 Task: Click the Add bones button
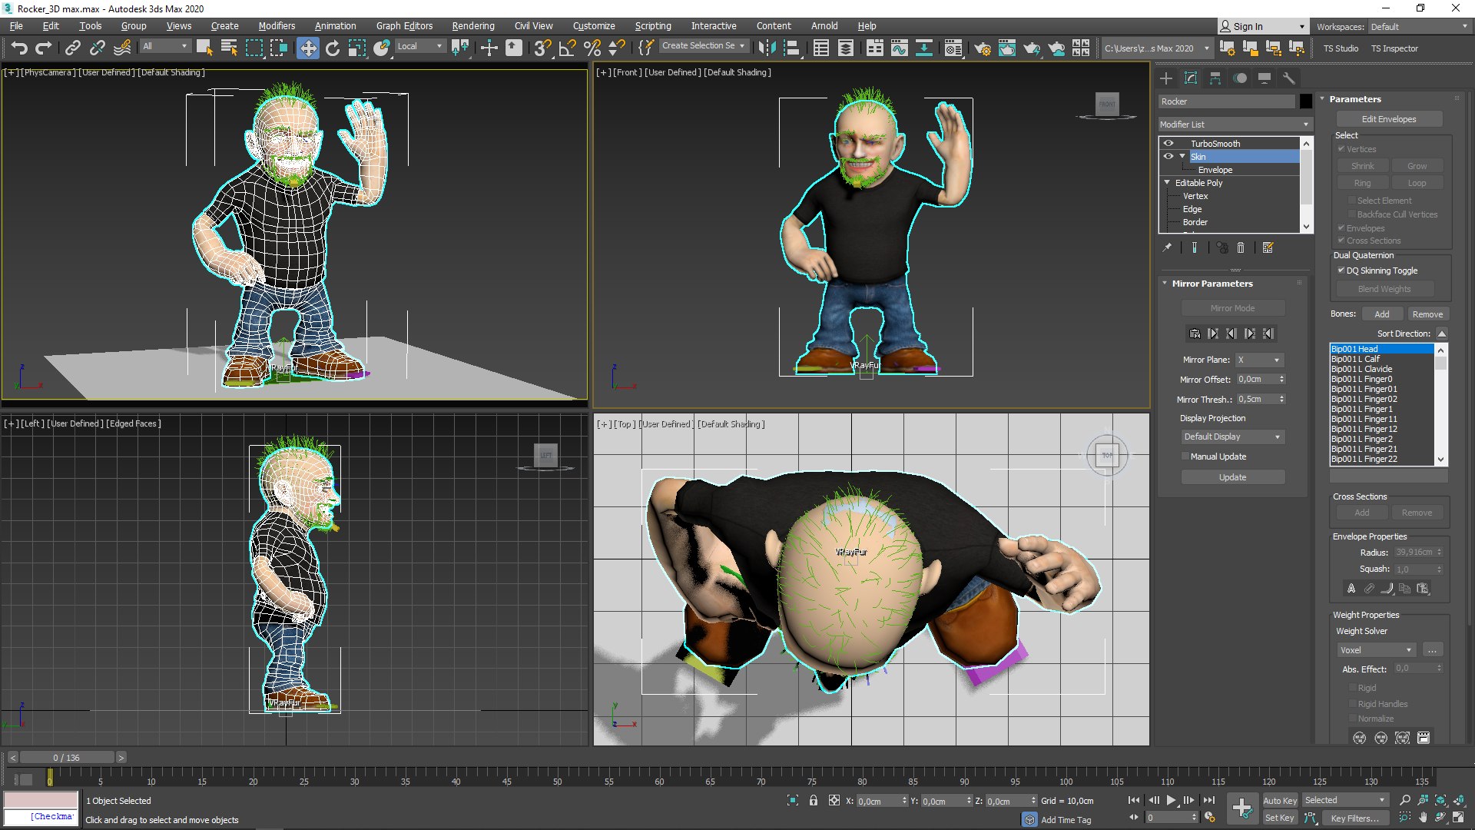[1381, 314]
